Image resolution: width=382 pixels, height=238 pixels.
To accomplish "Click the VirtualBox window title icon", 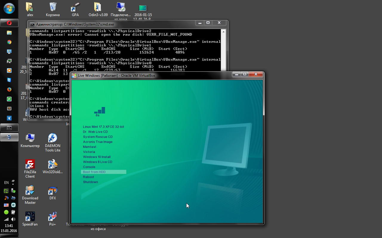I will [74, 76].
